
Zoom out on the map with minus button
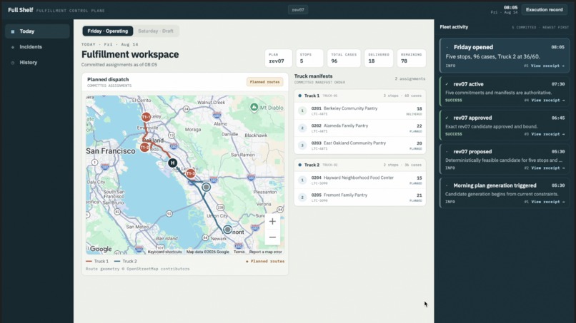[x=272, y=237]
